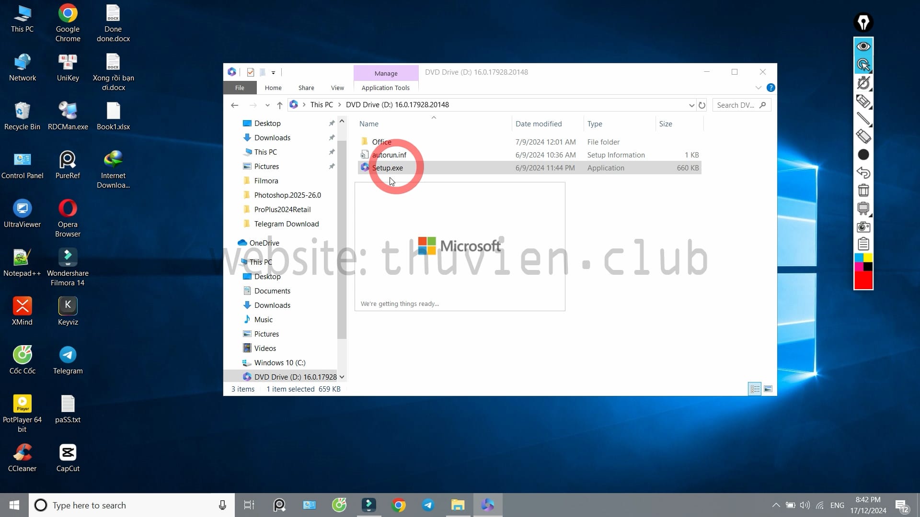Pick the black color swatch
Viewport: 920px width, 517px height.
(x=868, y=267)
